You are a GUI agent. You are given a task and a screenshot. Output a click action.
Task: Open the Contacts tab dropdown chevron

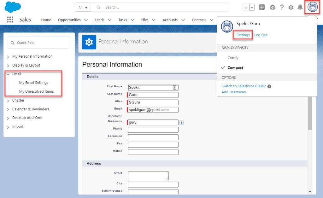click(212, 20)
